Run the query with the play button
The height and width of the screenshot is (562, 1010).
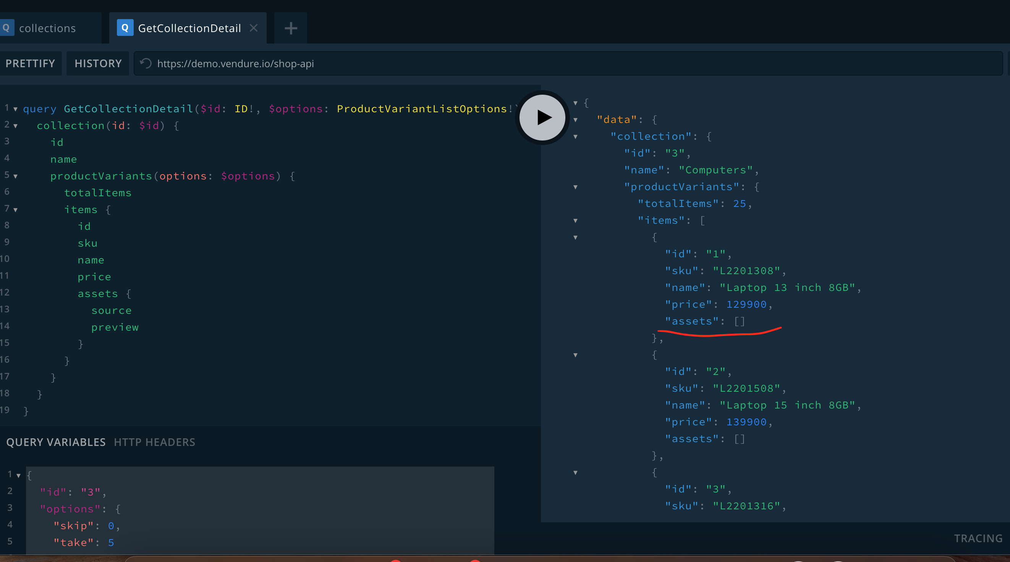pyautogui.click(x=542, y=117)
